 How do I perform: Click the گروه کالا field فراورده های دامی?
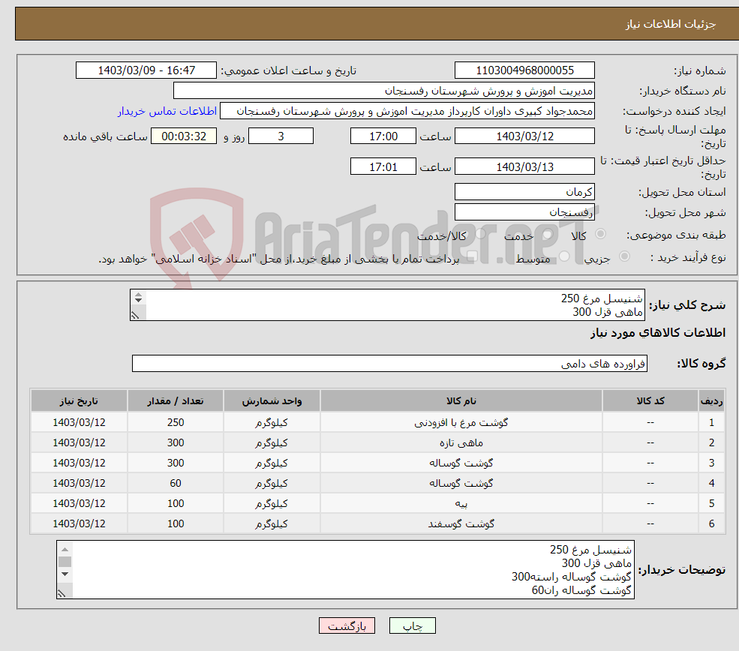click(390, 364)
